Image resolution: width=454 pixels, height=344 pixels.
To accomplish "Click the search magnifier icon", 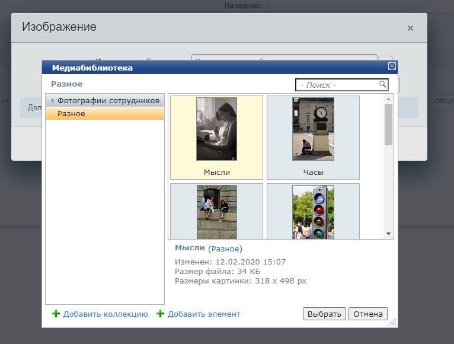I will [382, 84].
